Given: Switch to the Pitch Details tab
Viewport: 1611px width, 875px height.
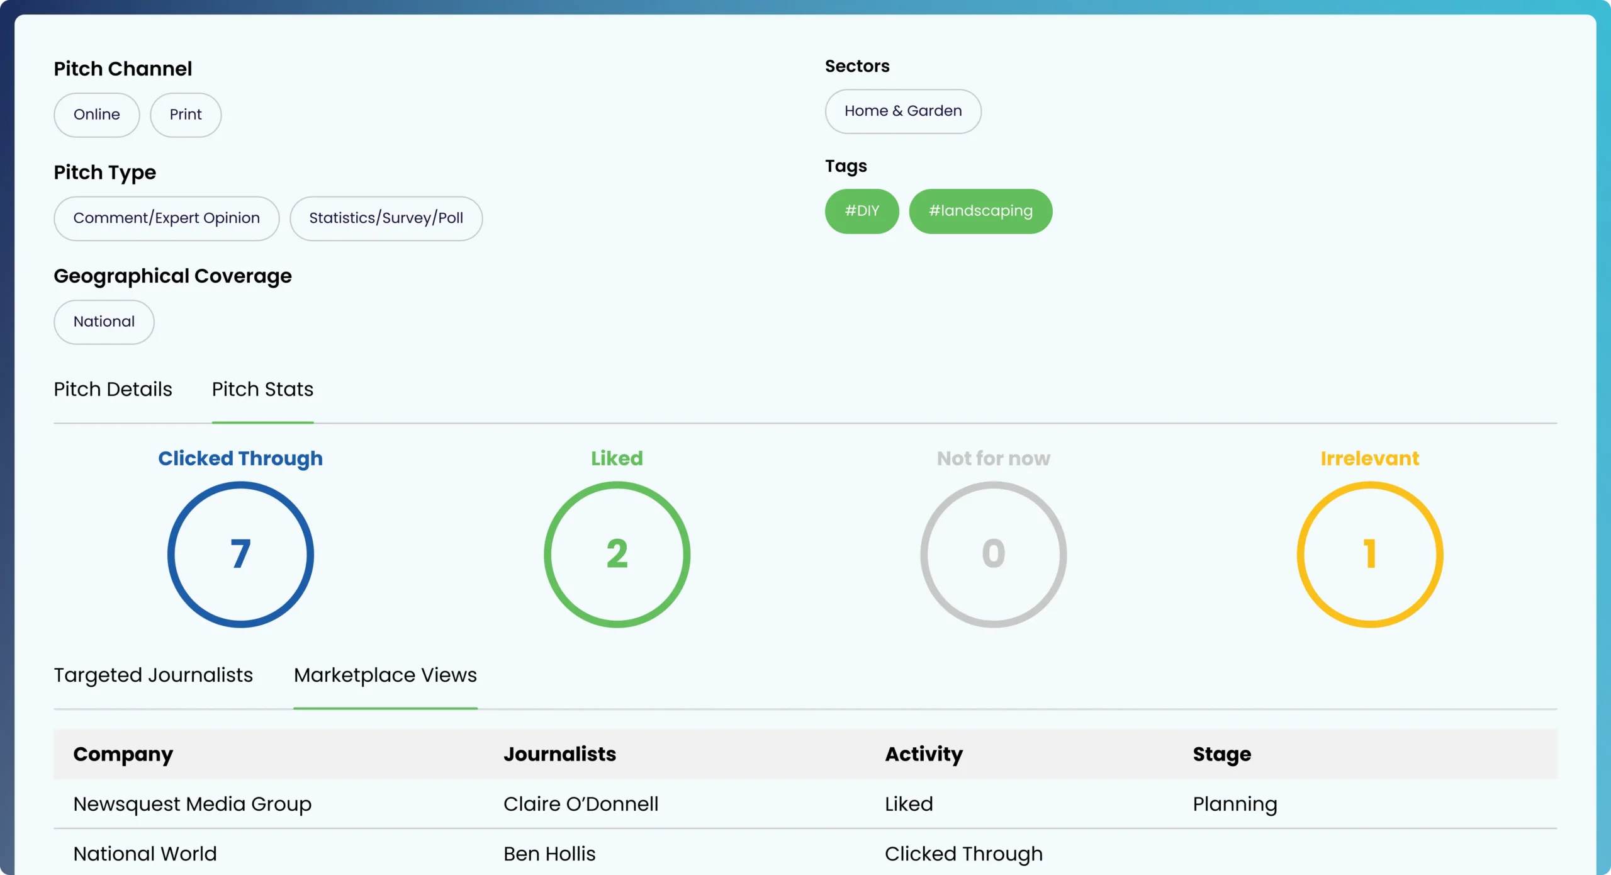Looking at the screenshot, I should pyautogui.click(x=113, y=389).
